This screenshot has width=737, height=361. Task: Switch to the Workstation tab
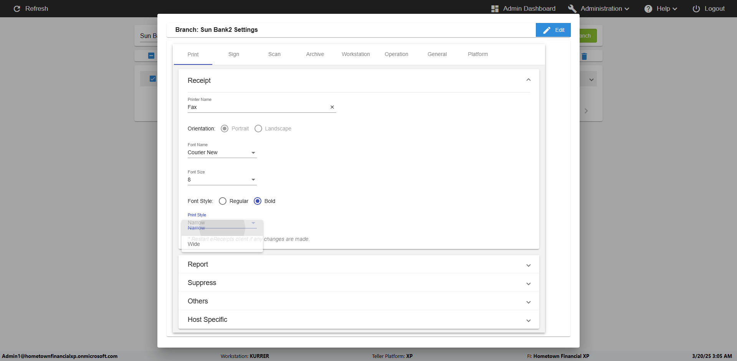pyautogui.click(x=355, y=54)
